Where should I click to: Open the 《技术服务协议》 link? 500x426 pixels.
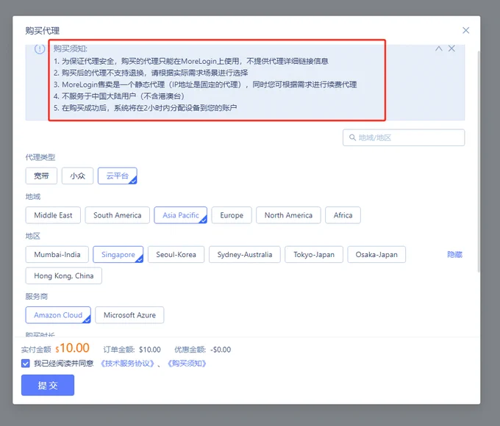coord(127,364)
